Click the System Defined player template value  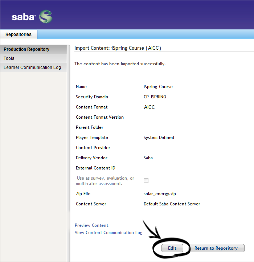tap(159, 138)
